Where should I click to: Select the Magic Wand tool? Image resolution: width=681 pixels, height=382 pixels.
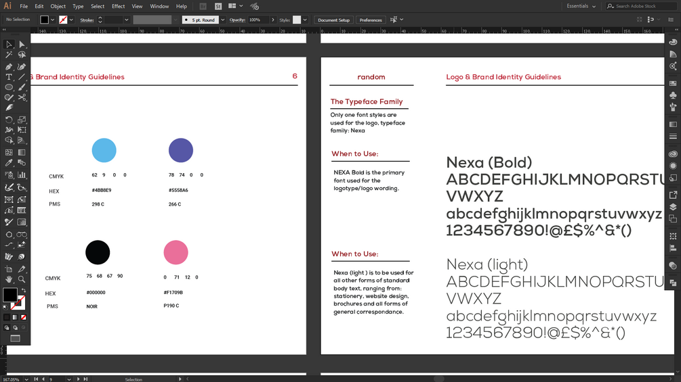9,55
